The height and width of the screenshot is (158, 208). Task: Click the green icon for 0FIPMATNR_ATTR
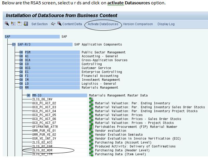(x=91, y=127)
